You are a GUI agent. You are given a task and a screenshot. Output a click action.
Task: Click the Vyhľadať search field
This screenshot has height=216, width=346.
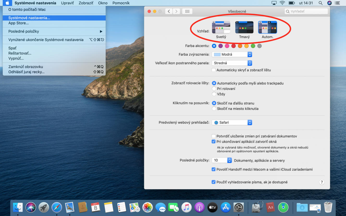(306, 11)
